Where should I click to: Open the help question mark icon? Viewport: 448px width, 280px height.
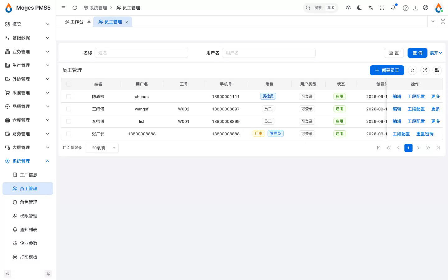pyautogui.click(x=405, y=8)
